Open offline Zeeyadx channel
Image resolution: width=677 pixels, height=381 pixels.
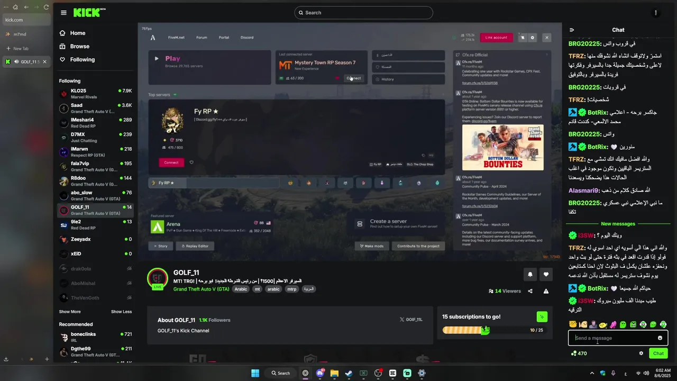pos(95,239)
